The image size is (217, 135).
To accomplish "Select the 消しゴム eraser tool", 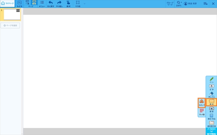I will [x=212, y=95].
